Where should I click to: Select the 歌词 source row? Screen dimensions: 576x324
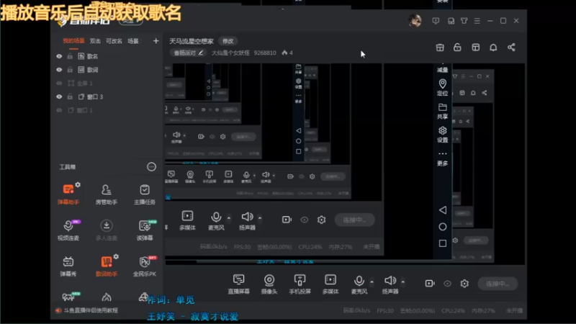click(x=107, y=70)
